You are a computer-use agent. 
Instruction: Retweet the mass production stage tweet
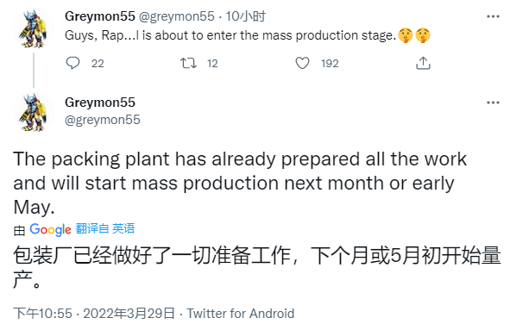(189, 63)
